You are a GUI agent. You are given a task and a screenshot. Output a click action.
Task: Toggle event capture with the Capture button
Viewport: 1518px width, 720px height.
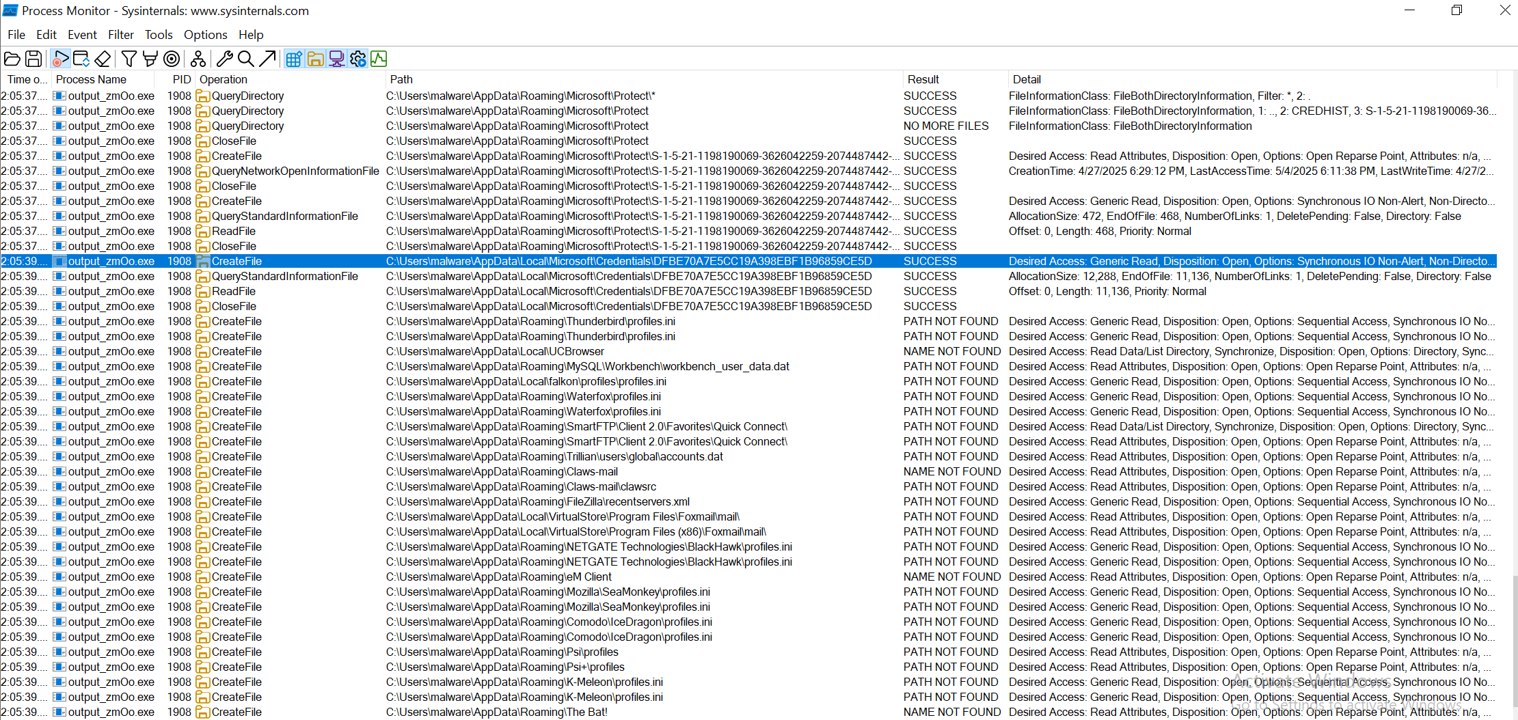pyautogui.click(x=60, y=59)
